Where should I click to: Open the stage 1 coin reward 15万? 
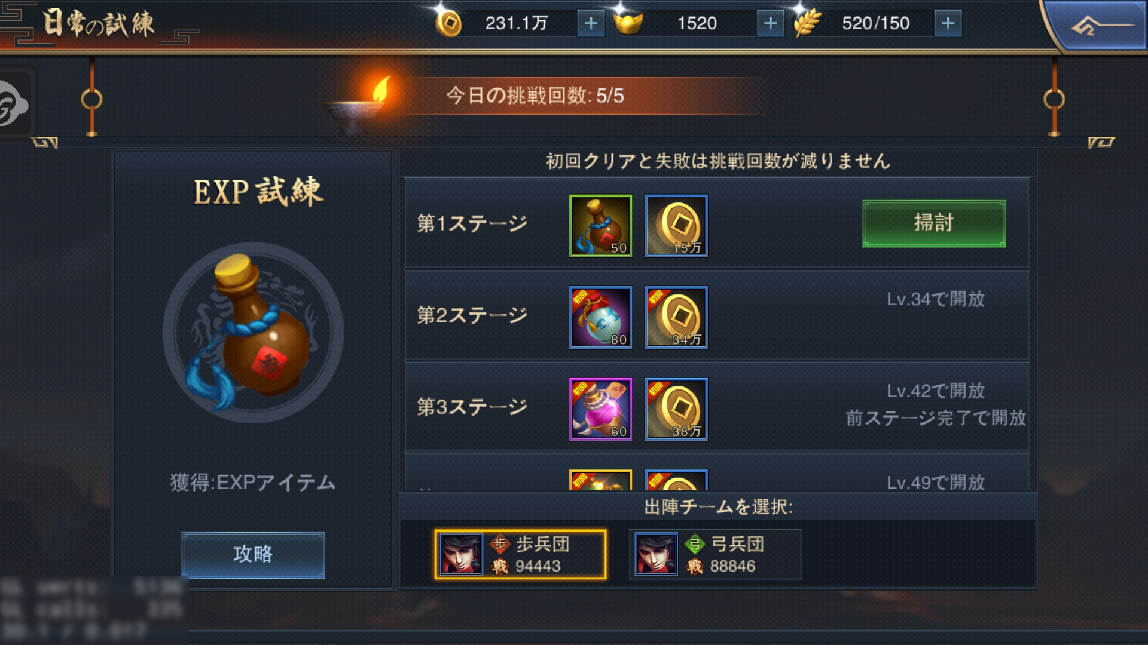(x=676, y=226)
